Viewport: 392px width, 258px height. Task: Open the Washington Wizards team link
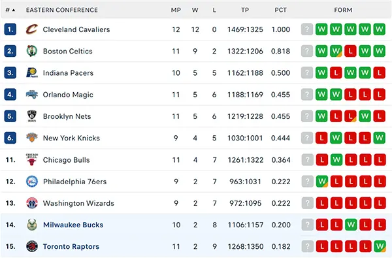coord(78,203)
